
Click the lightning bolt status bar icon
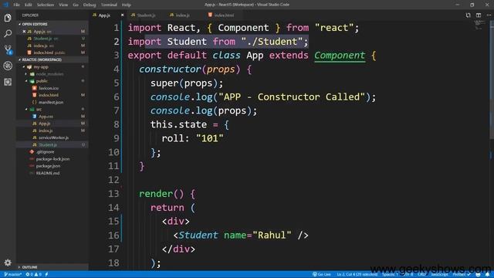pos(46,275)
